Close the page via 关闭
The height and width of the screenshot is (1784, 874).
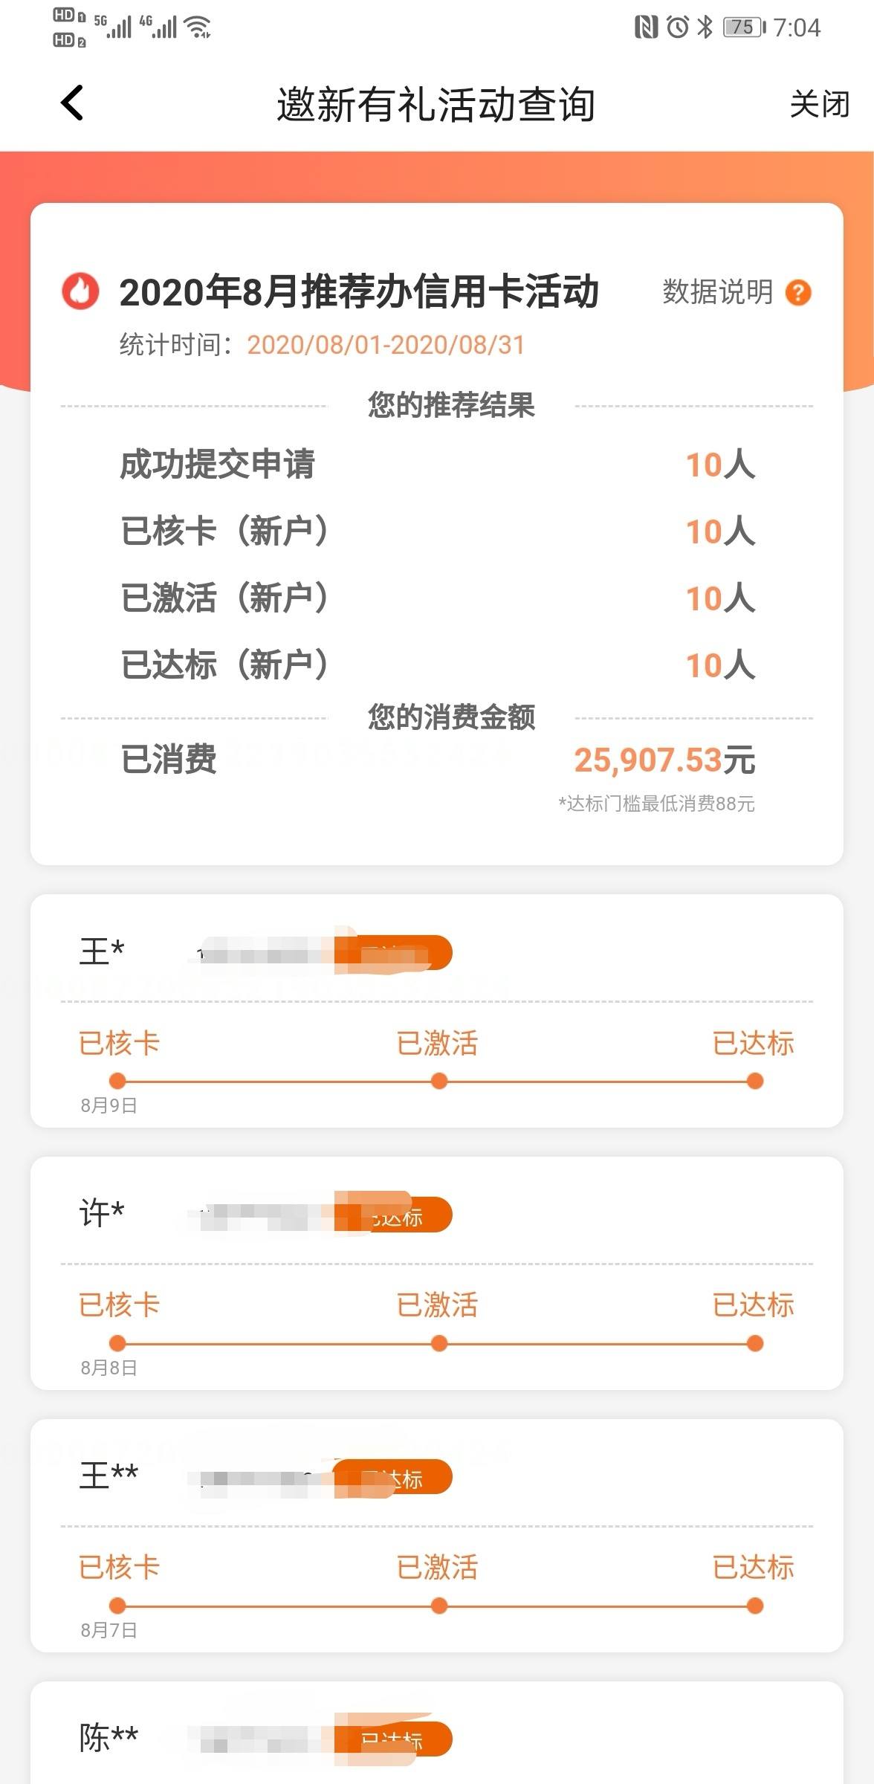819,104
